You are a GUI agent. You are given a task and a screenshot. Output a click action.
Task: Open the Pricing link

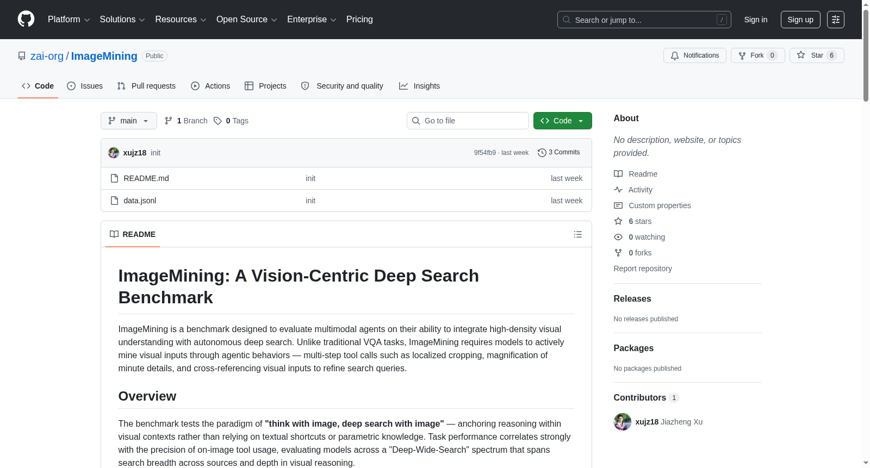[x=359, y=20]
